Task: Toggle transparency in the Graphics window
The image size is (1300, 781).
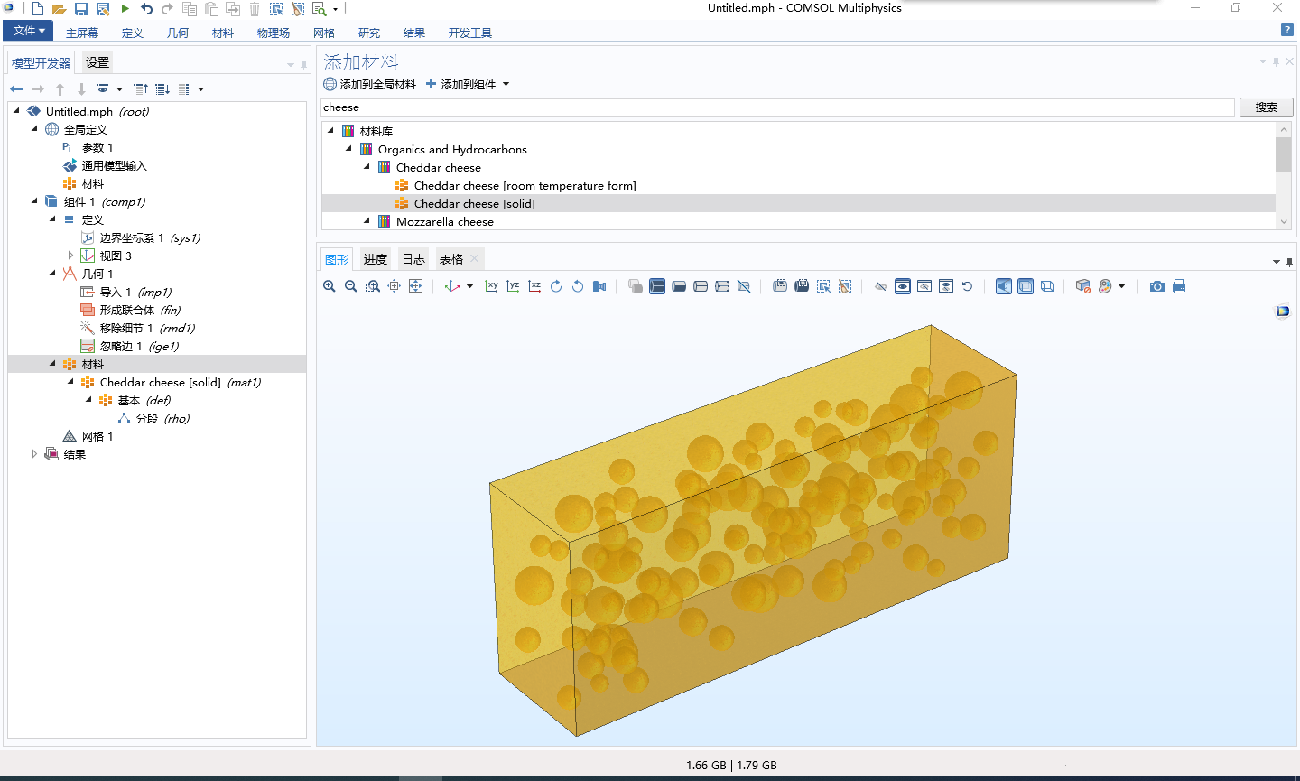Action: click(x=1026, y=286)
